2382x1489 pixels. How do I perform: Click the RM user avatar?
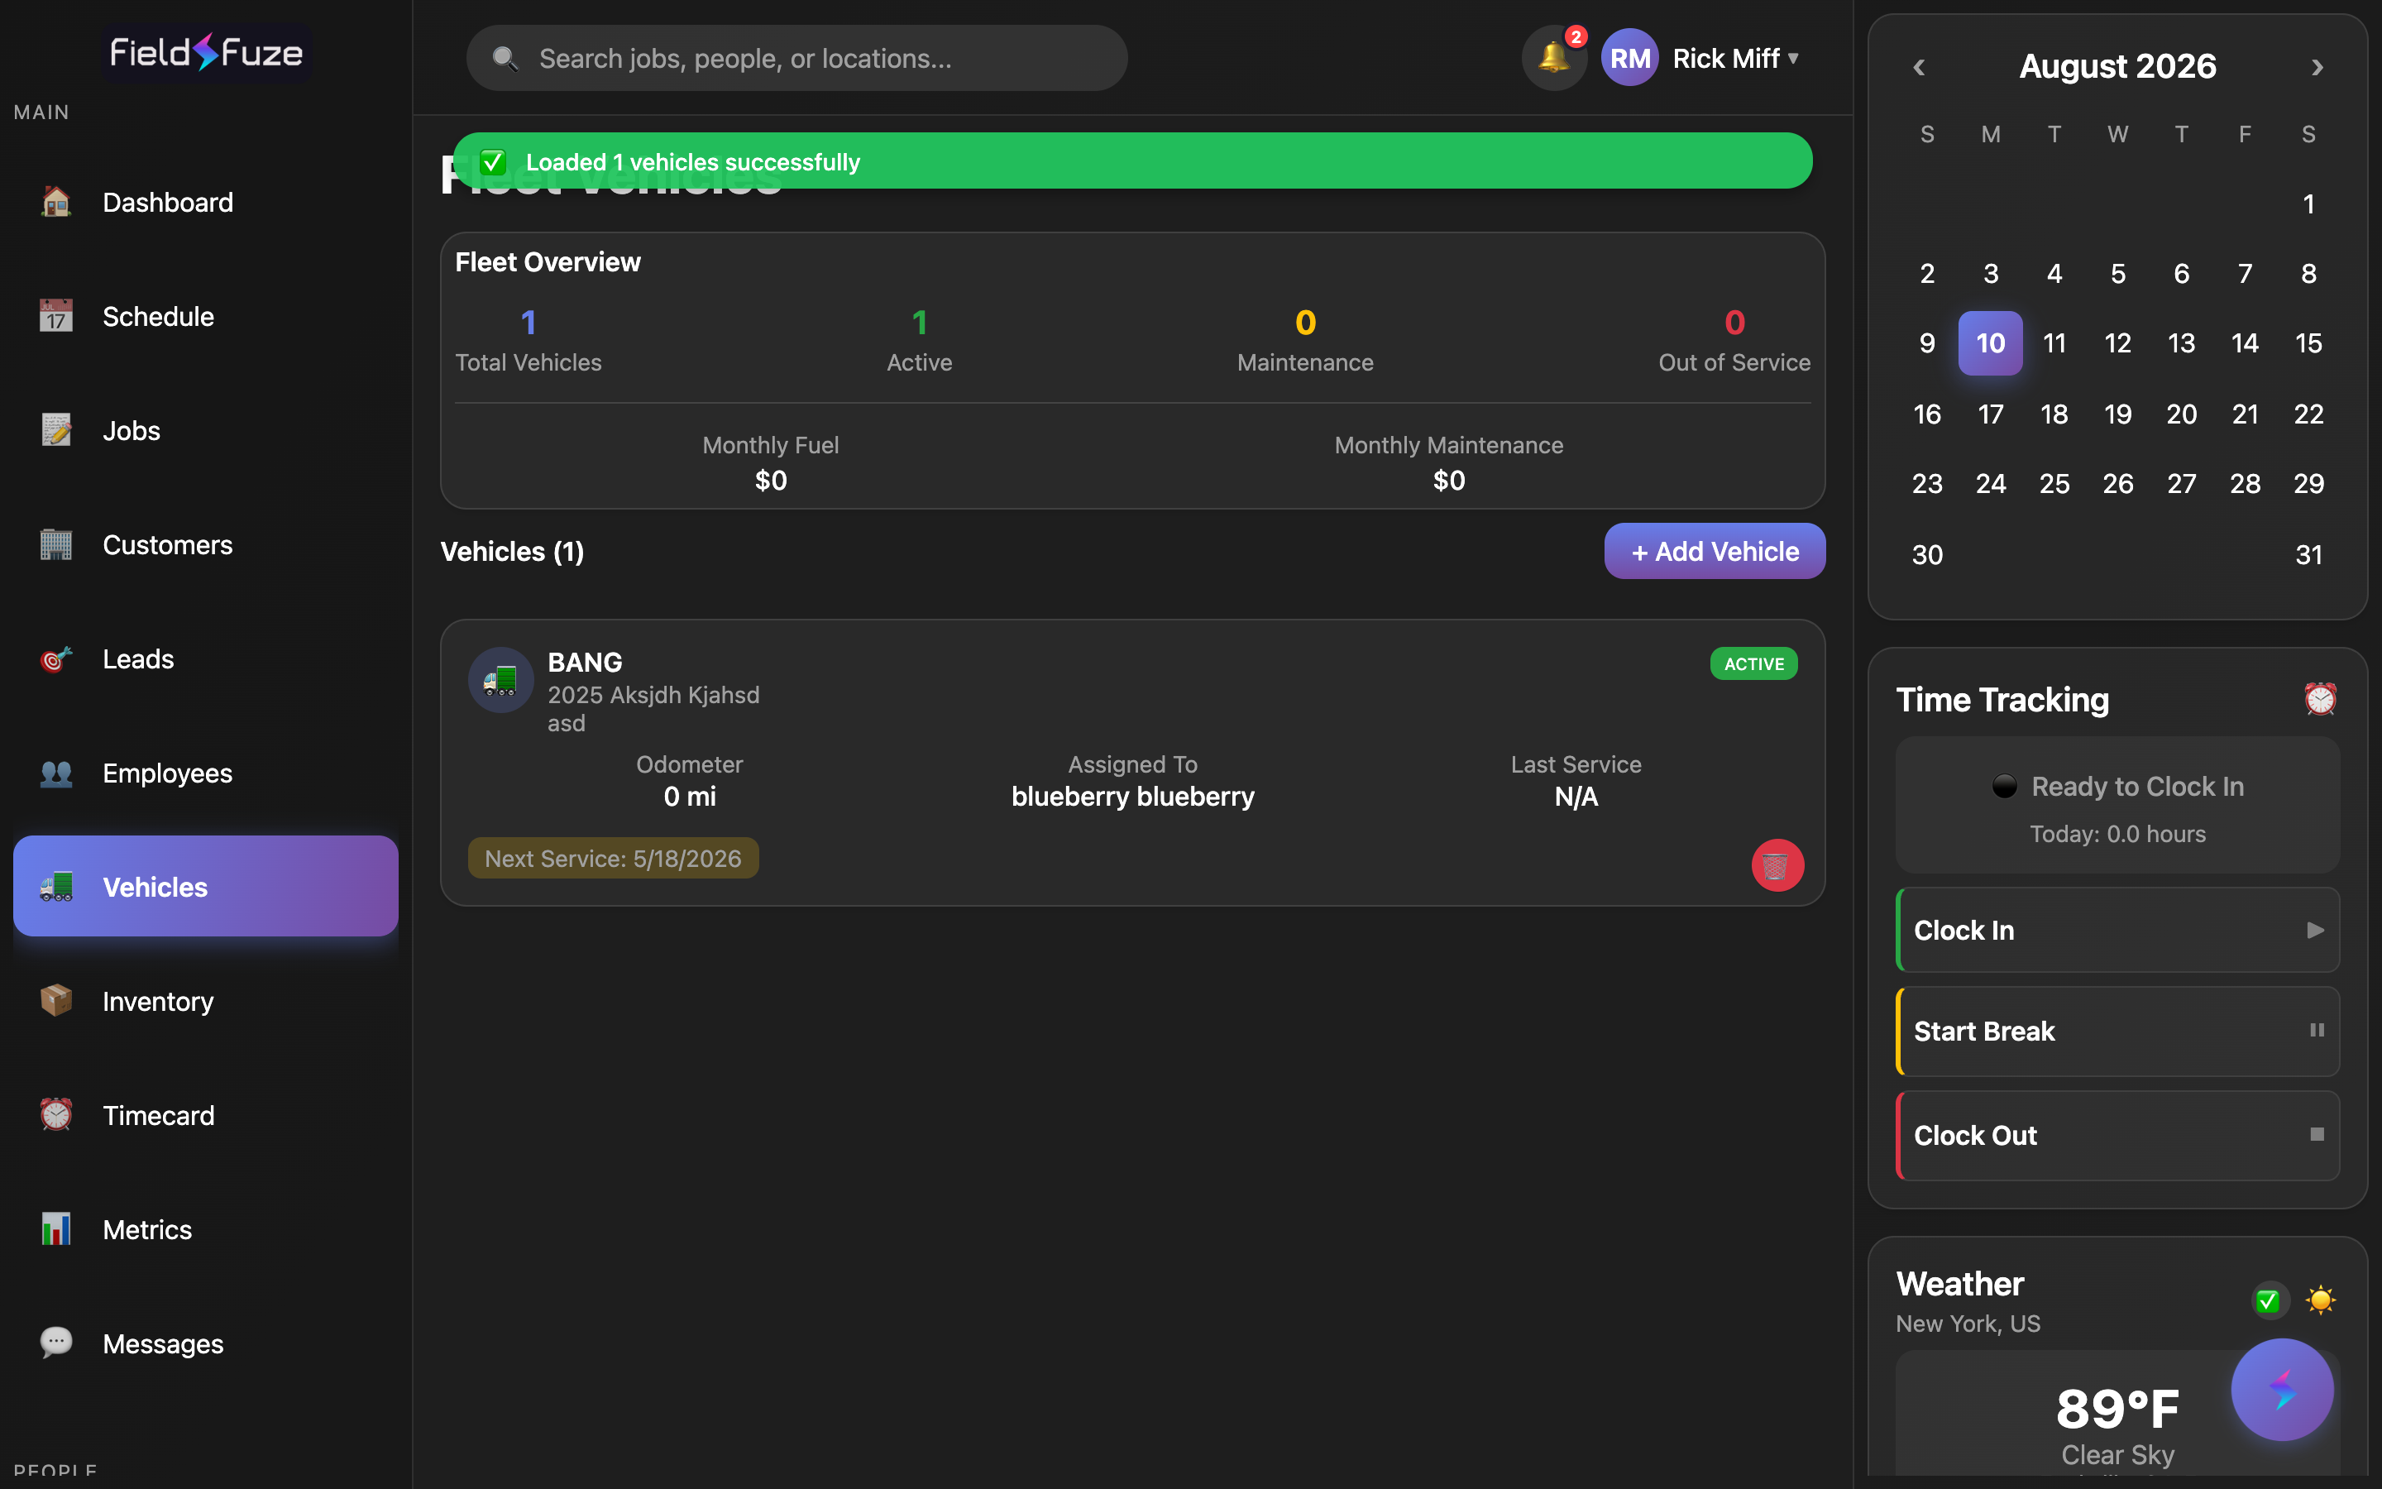(1630, 58)
